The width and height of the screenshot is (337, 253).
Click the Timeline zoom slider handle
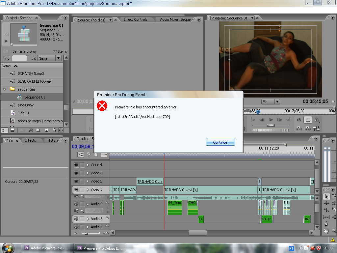click(x=86, y=233)
